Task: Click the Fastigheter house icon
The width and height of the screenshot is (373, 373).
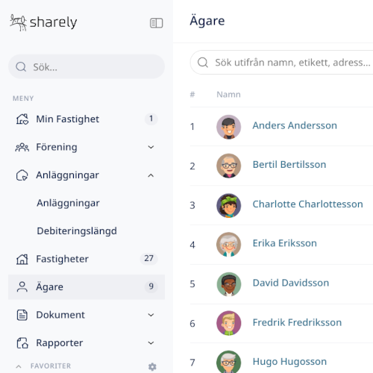Action: click(22, 259)
